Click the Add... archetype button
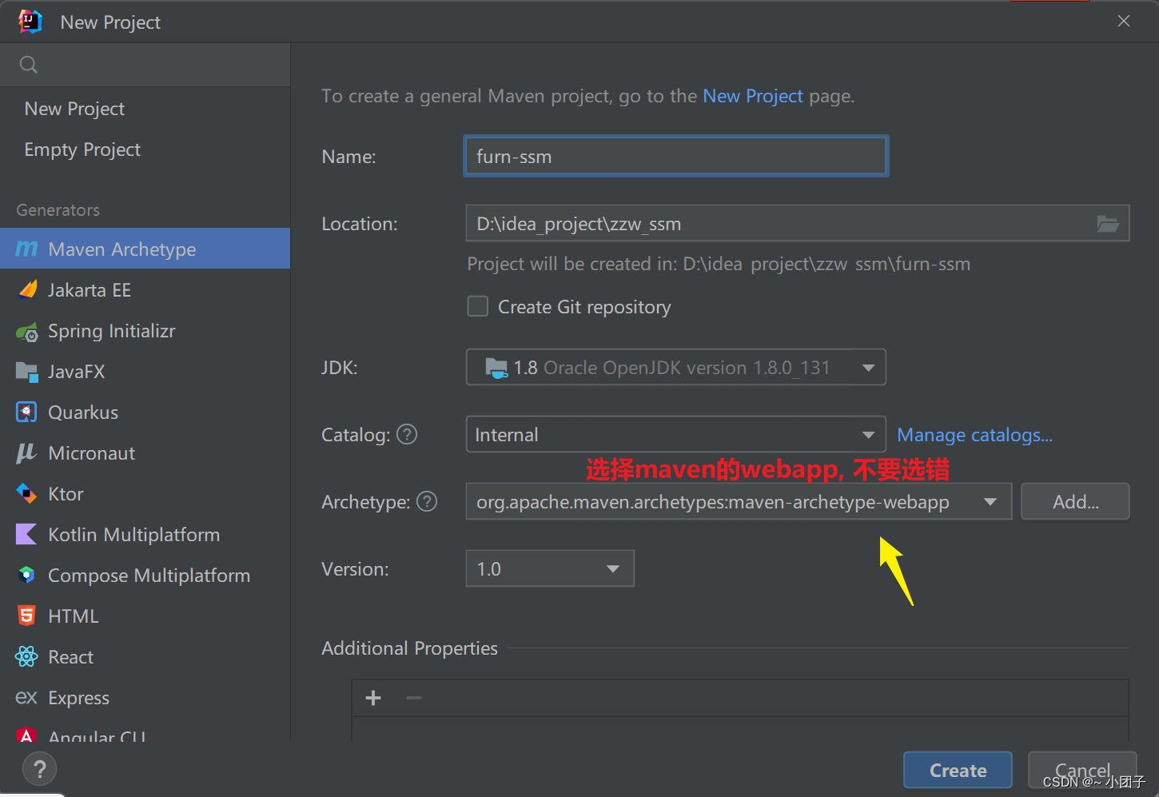 1075,501
